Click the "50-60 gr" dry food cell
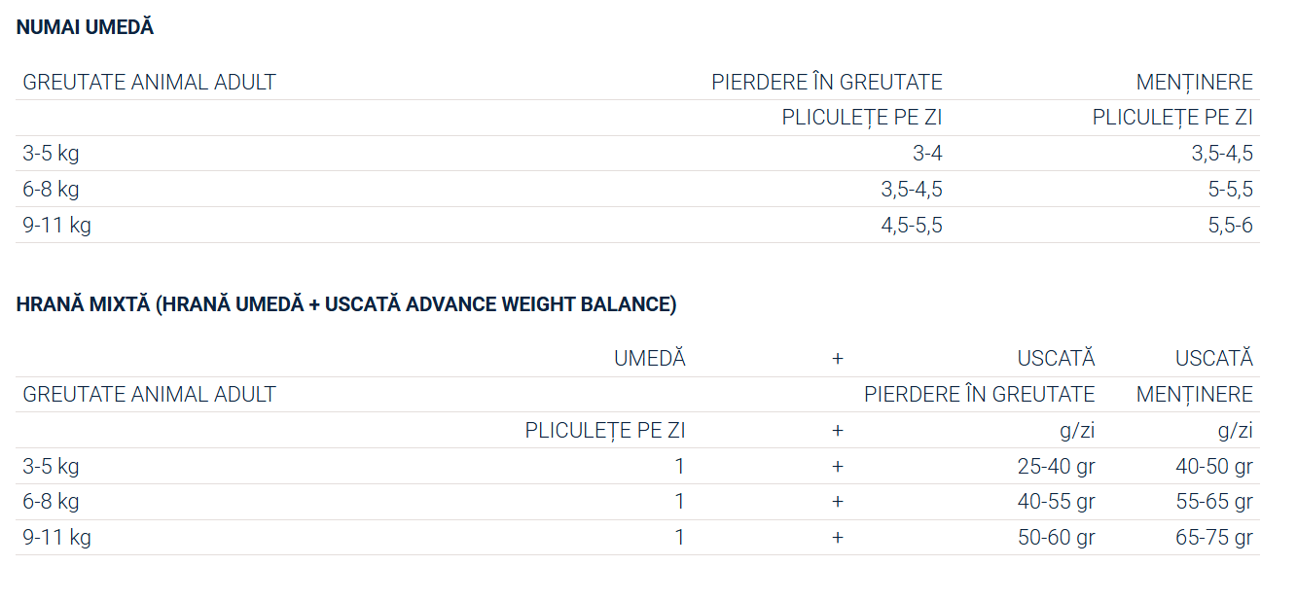 [1056, 538]
